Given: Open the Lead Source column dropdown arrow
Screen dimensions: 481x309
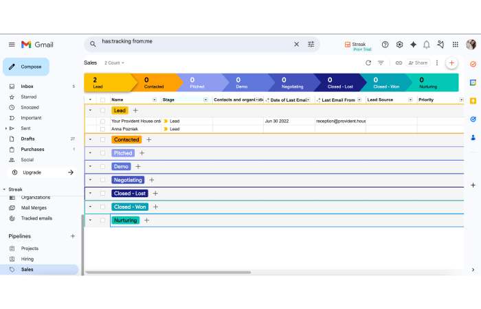Looking at the screenshot, I should point(410,100).
